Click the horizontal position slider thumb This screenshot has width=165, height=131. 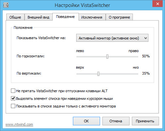107,56
